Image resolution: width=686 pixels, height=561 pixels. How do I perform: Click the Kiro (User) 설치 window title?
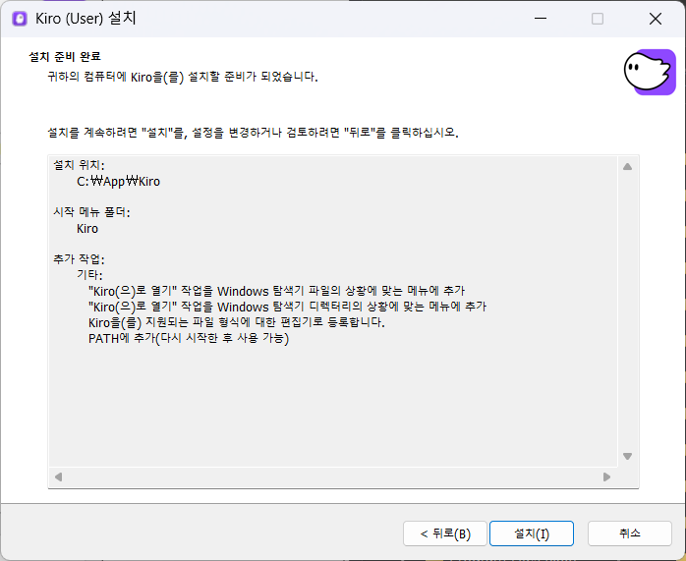coord(86,19)
